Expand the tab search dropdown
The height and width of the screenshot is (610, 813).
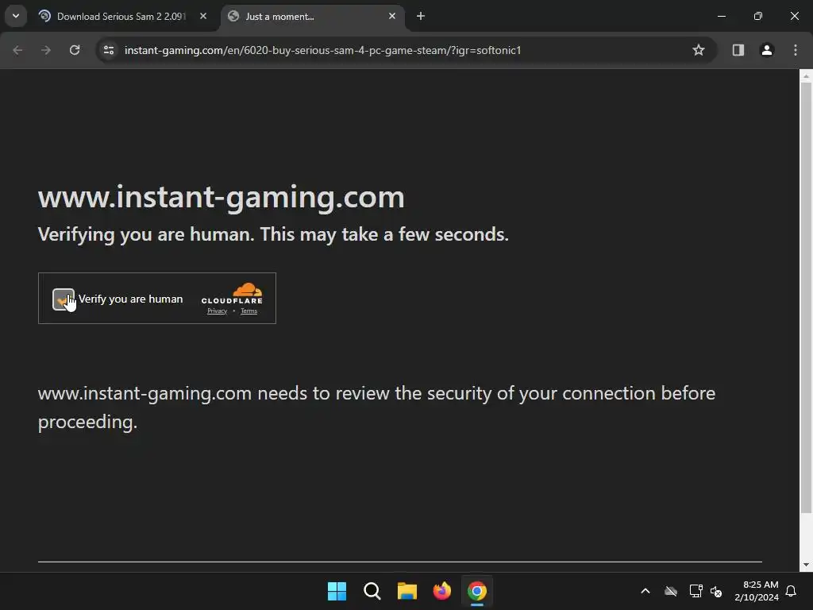click(x=16, y=16)
